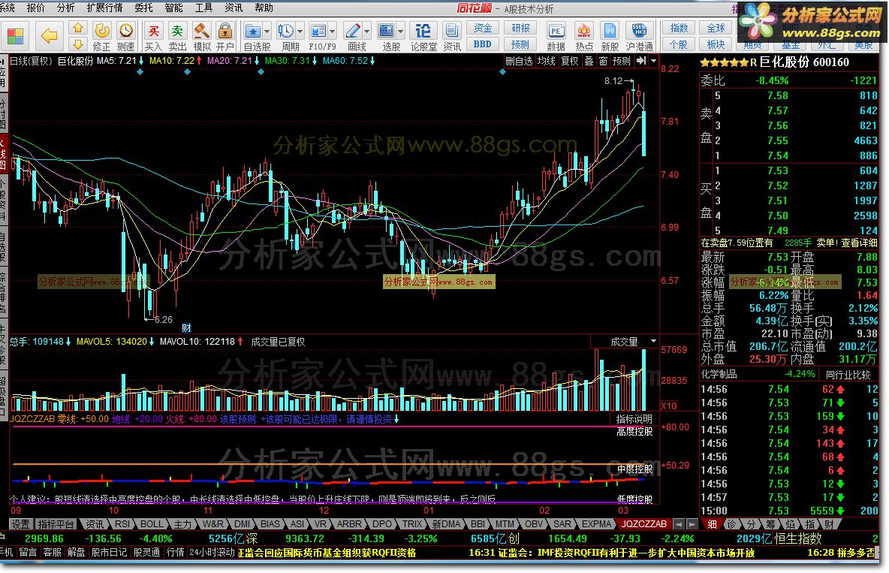Open the 成交量 volume indicator dropdown
Image resolution: width=889 pixels, height=573 pixels.
click(x=653, y=342)
